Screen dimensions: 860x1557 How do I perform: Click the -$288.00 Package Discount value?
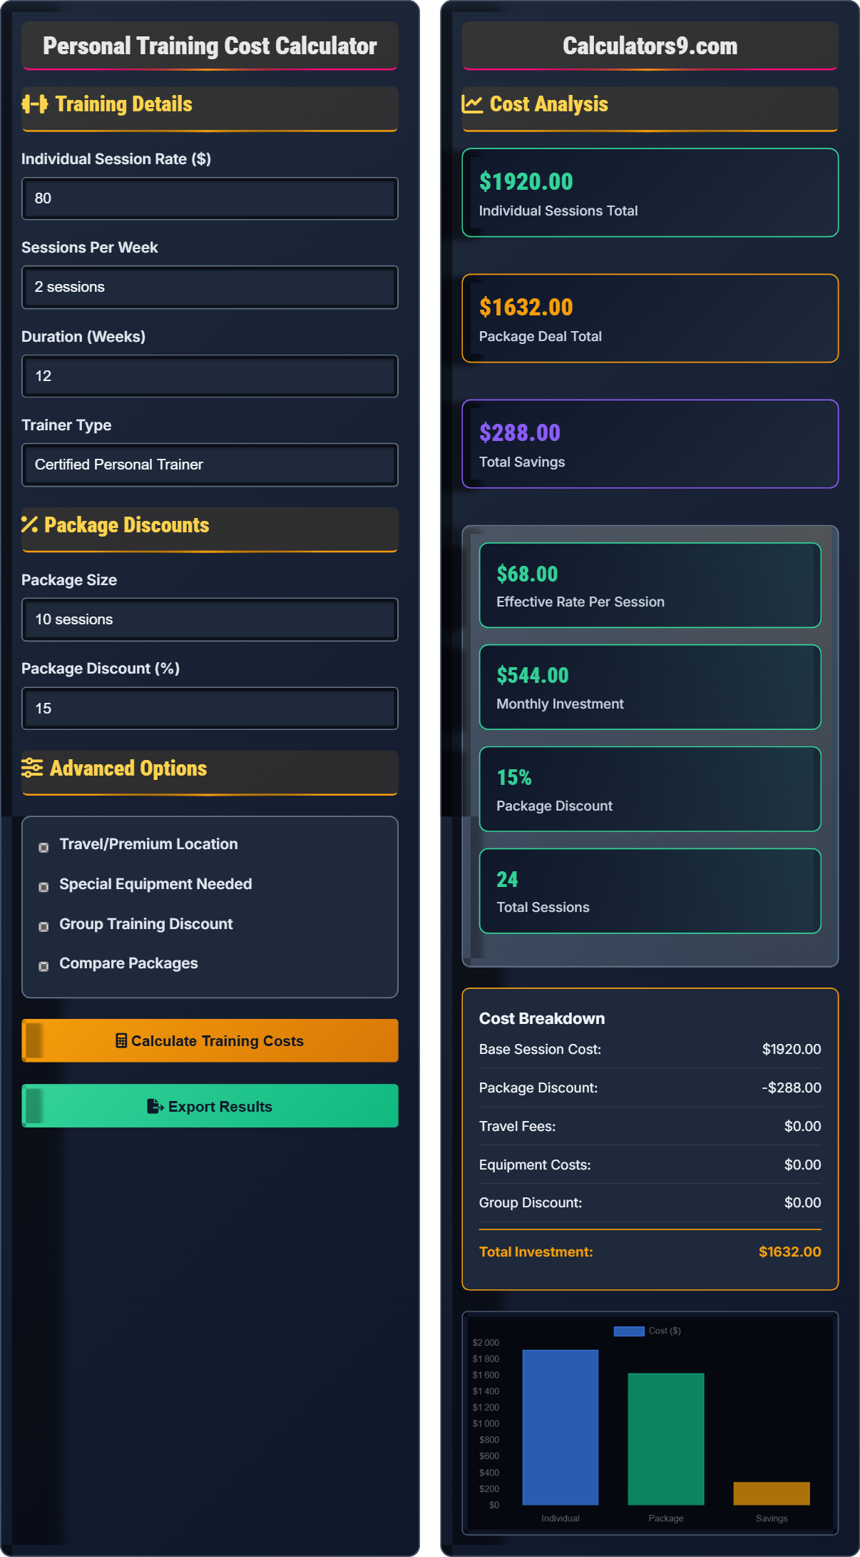click(x=792, y=1087)
